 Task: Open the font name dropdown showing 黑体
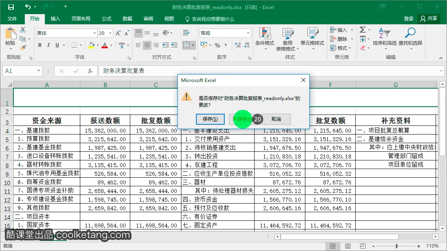coord(94,33)
